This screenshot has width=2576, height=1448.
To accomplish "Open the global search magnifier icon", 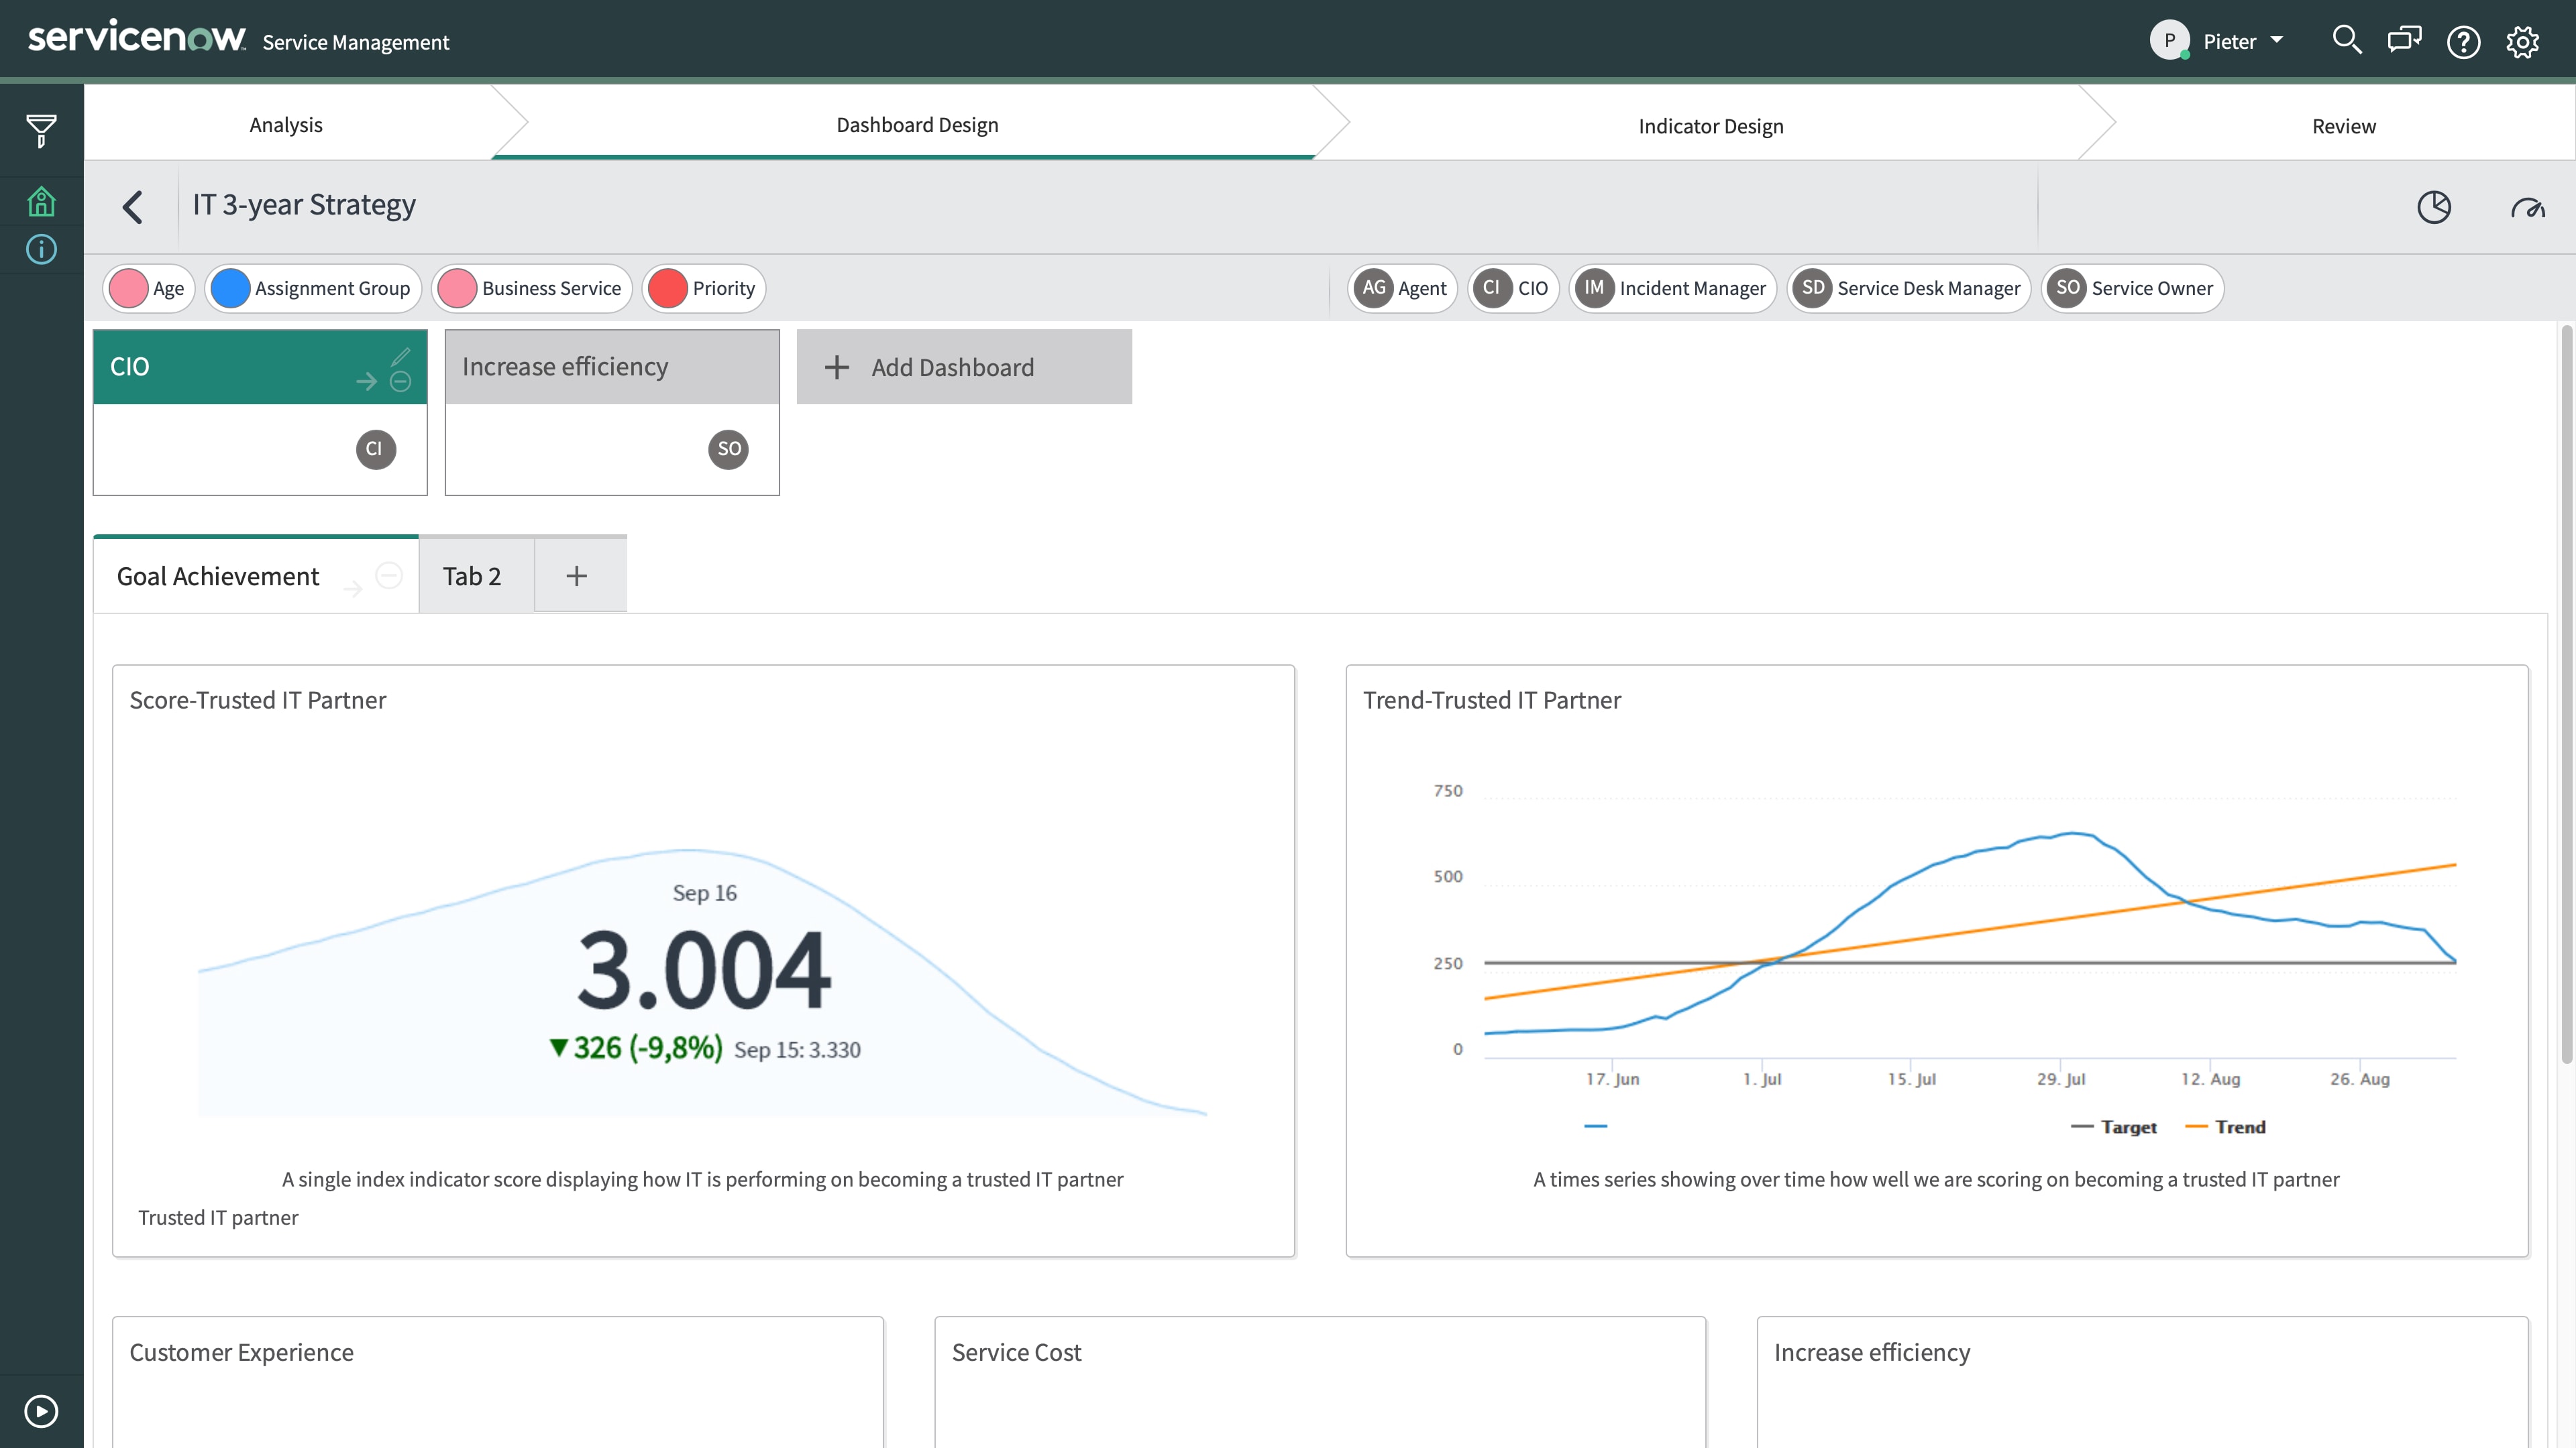I will pyautogui.click(x=2347, y=41).
